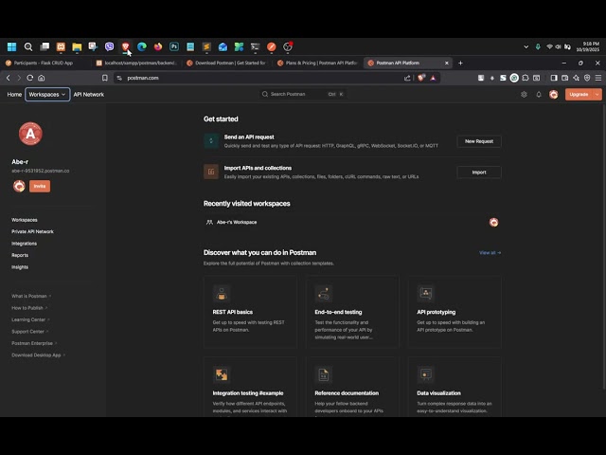Open browser hamburger menu
This screenshot has width=606, height=455.
598,78
